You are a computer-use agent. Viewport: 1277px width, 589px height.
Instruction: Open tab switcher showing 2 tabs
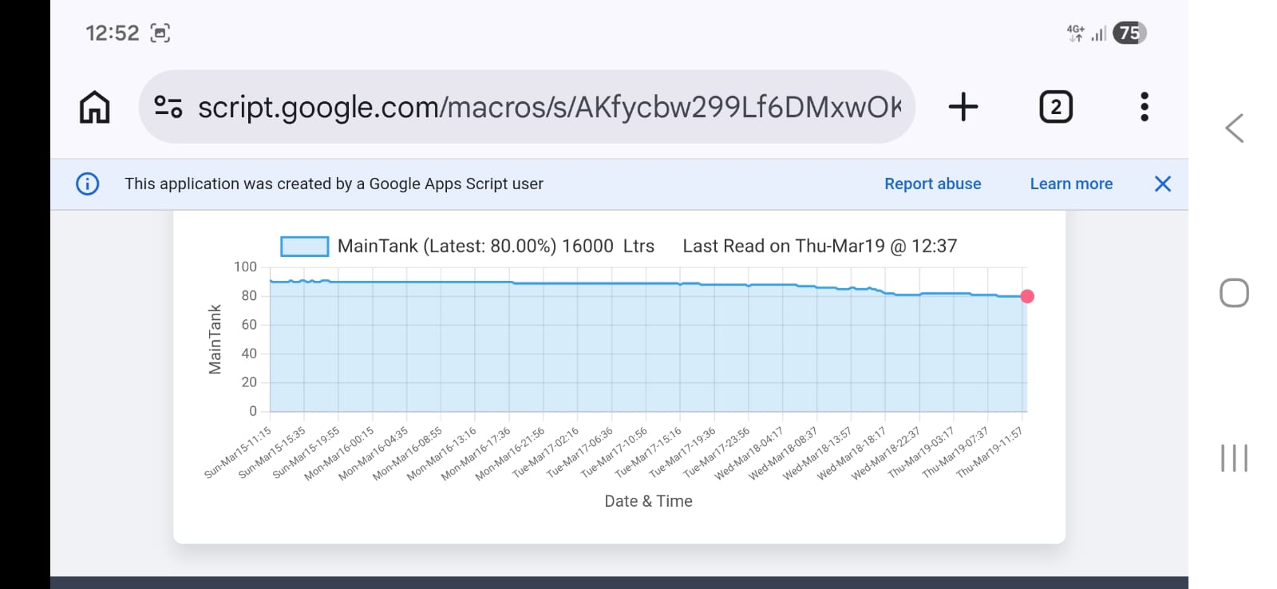pyautogui.click(x=1055, y=107)
